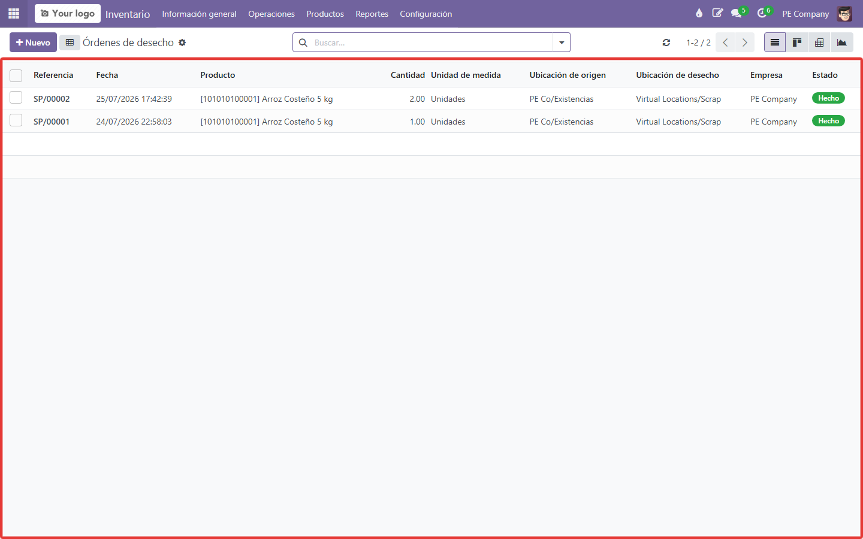Open the Configuración menu
863x539 pixels.
pos(426,14)
